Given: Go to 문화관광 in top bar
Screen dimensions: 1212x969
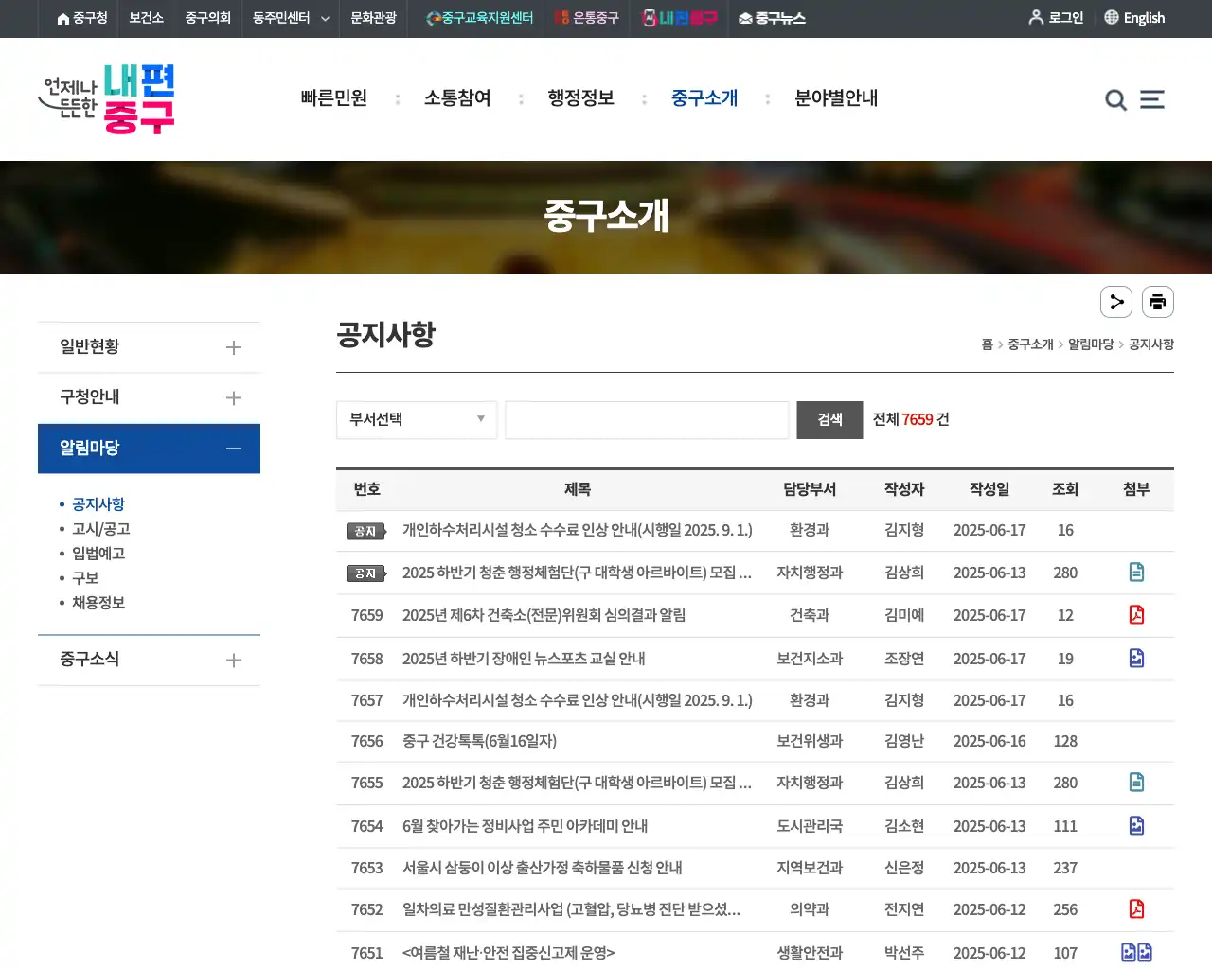Looking at the screenshot, I should click(373, 18).
